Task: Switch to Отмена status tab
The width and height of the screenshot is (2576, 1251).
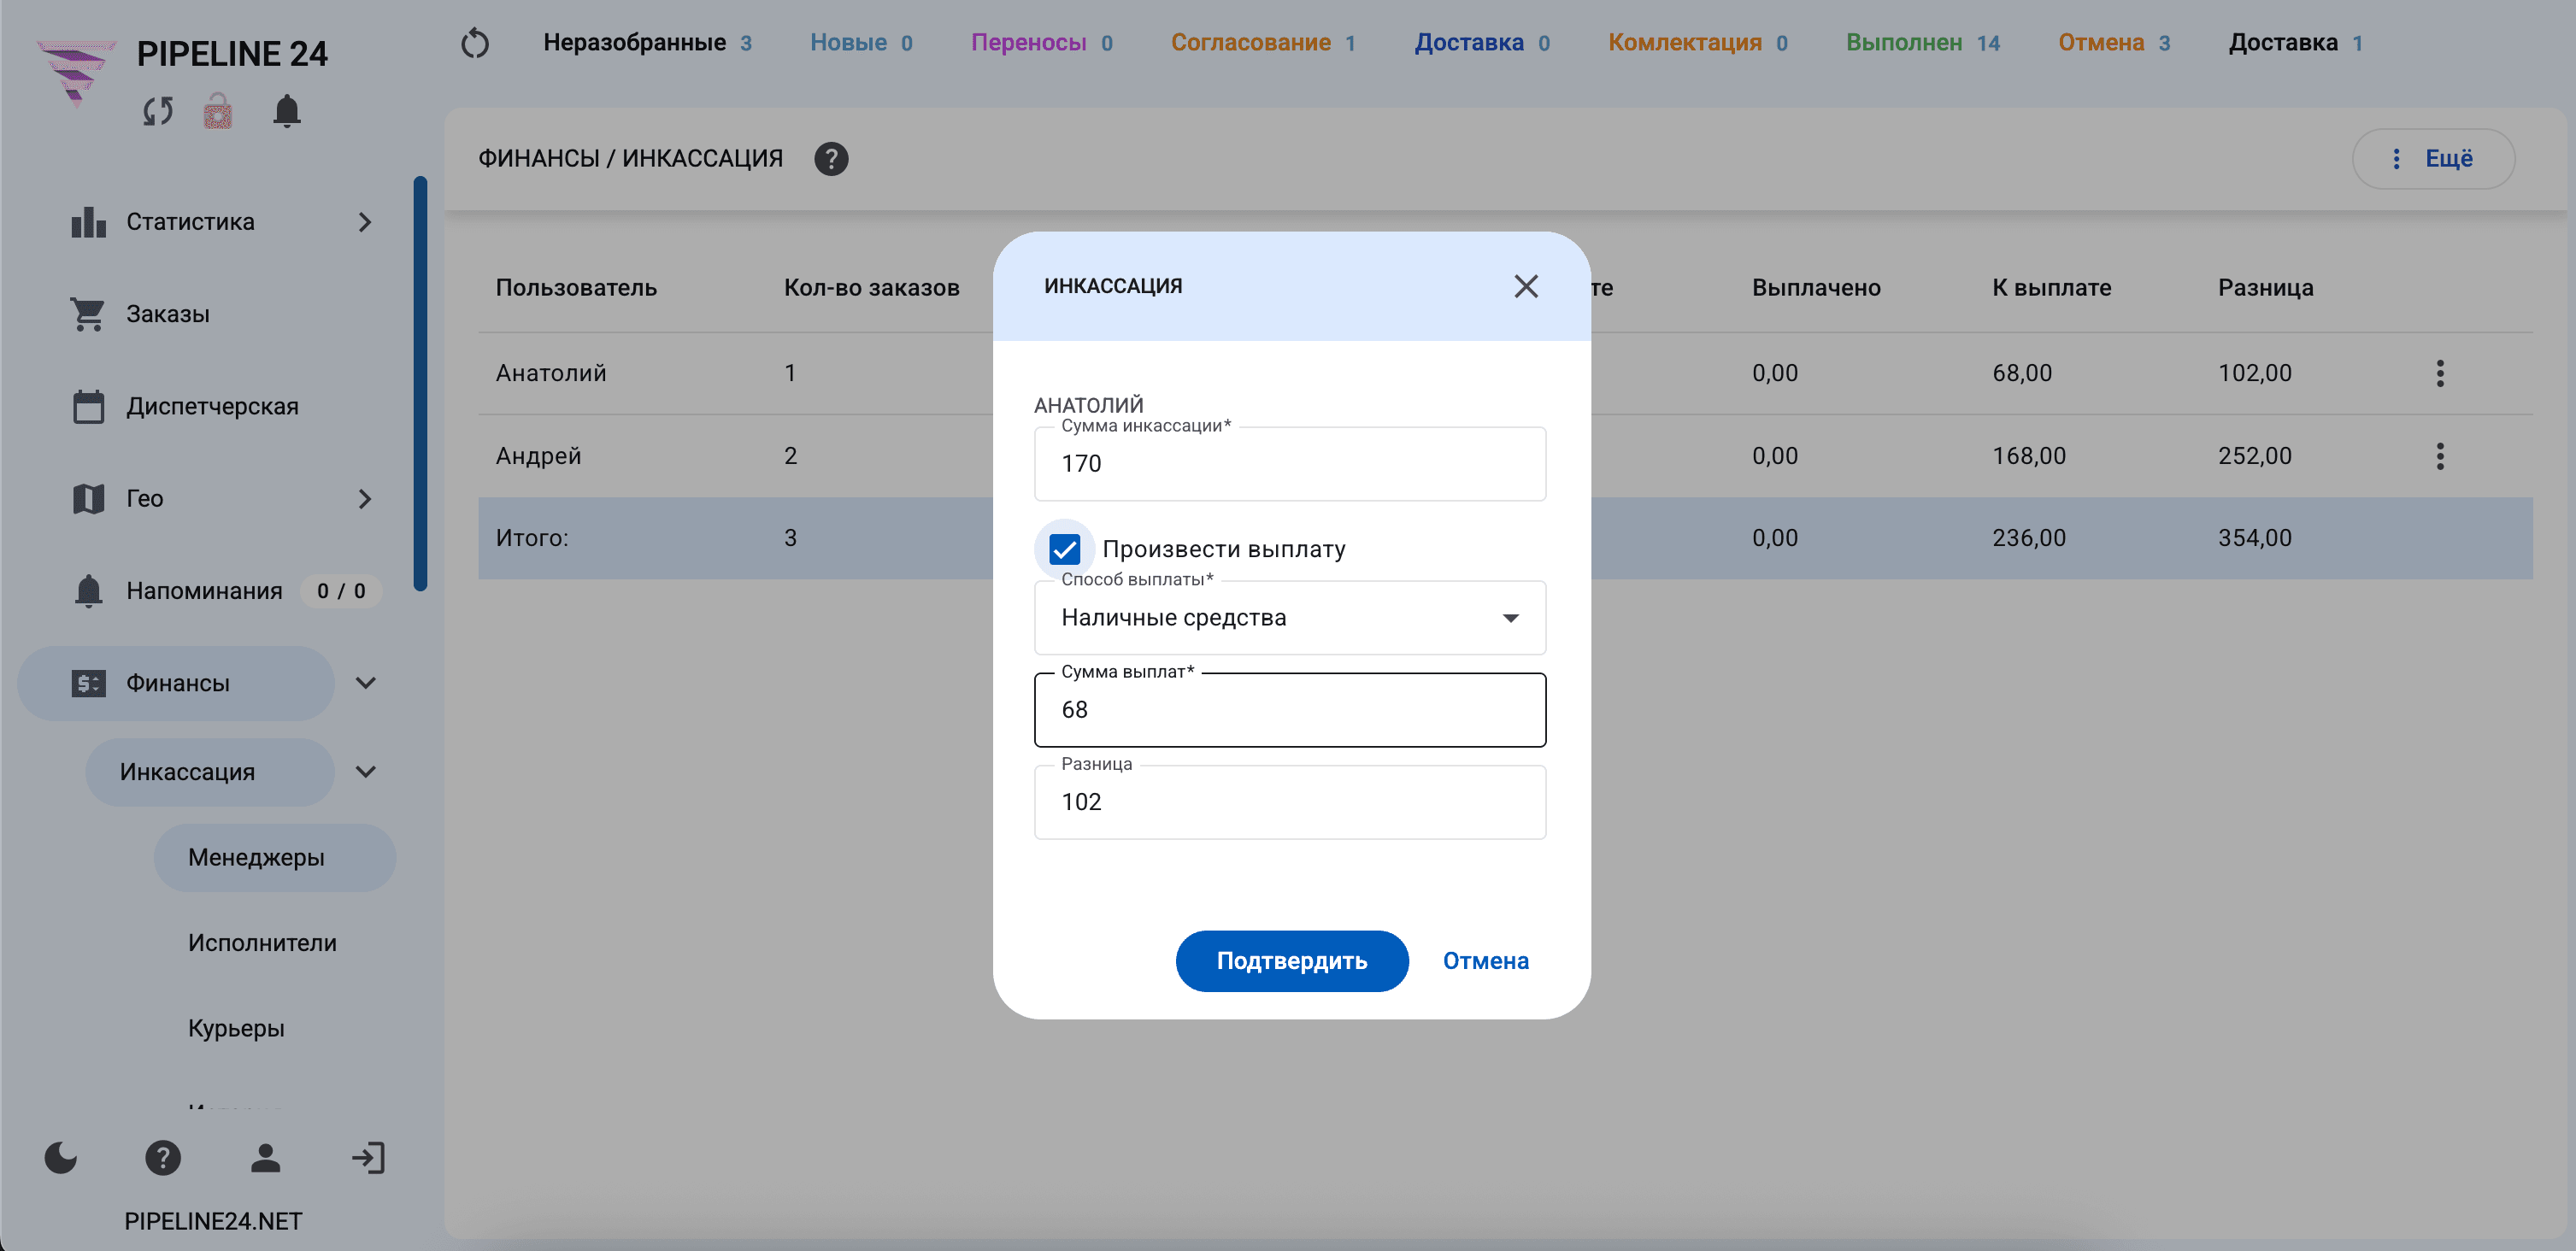Action: 2113,43
